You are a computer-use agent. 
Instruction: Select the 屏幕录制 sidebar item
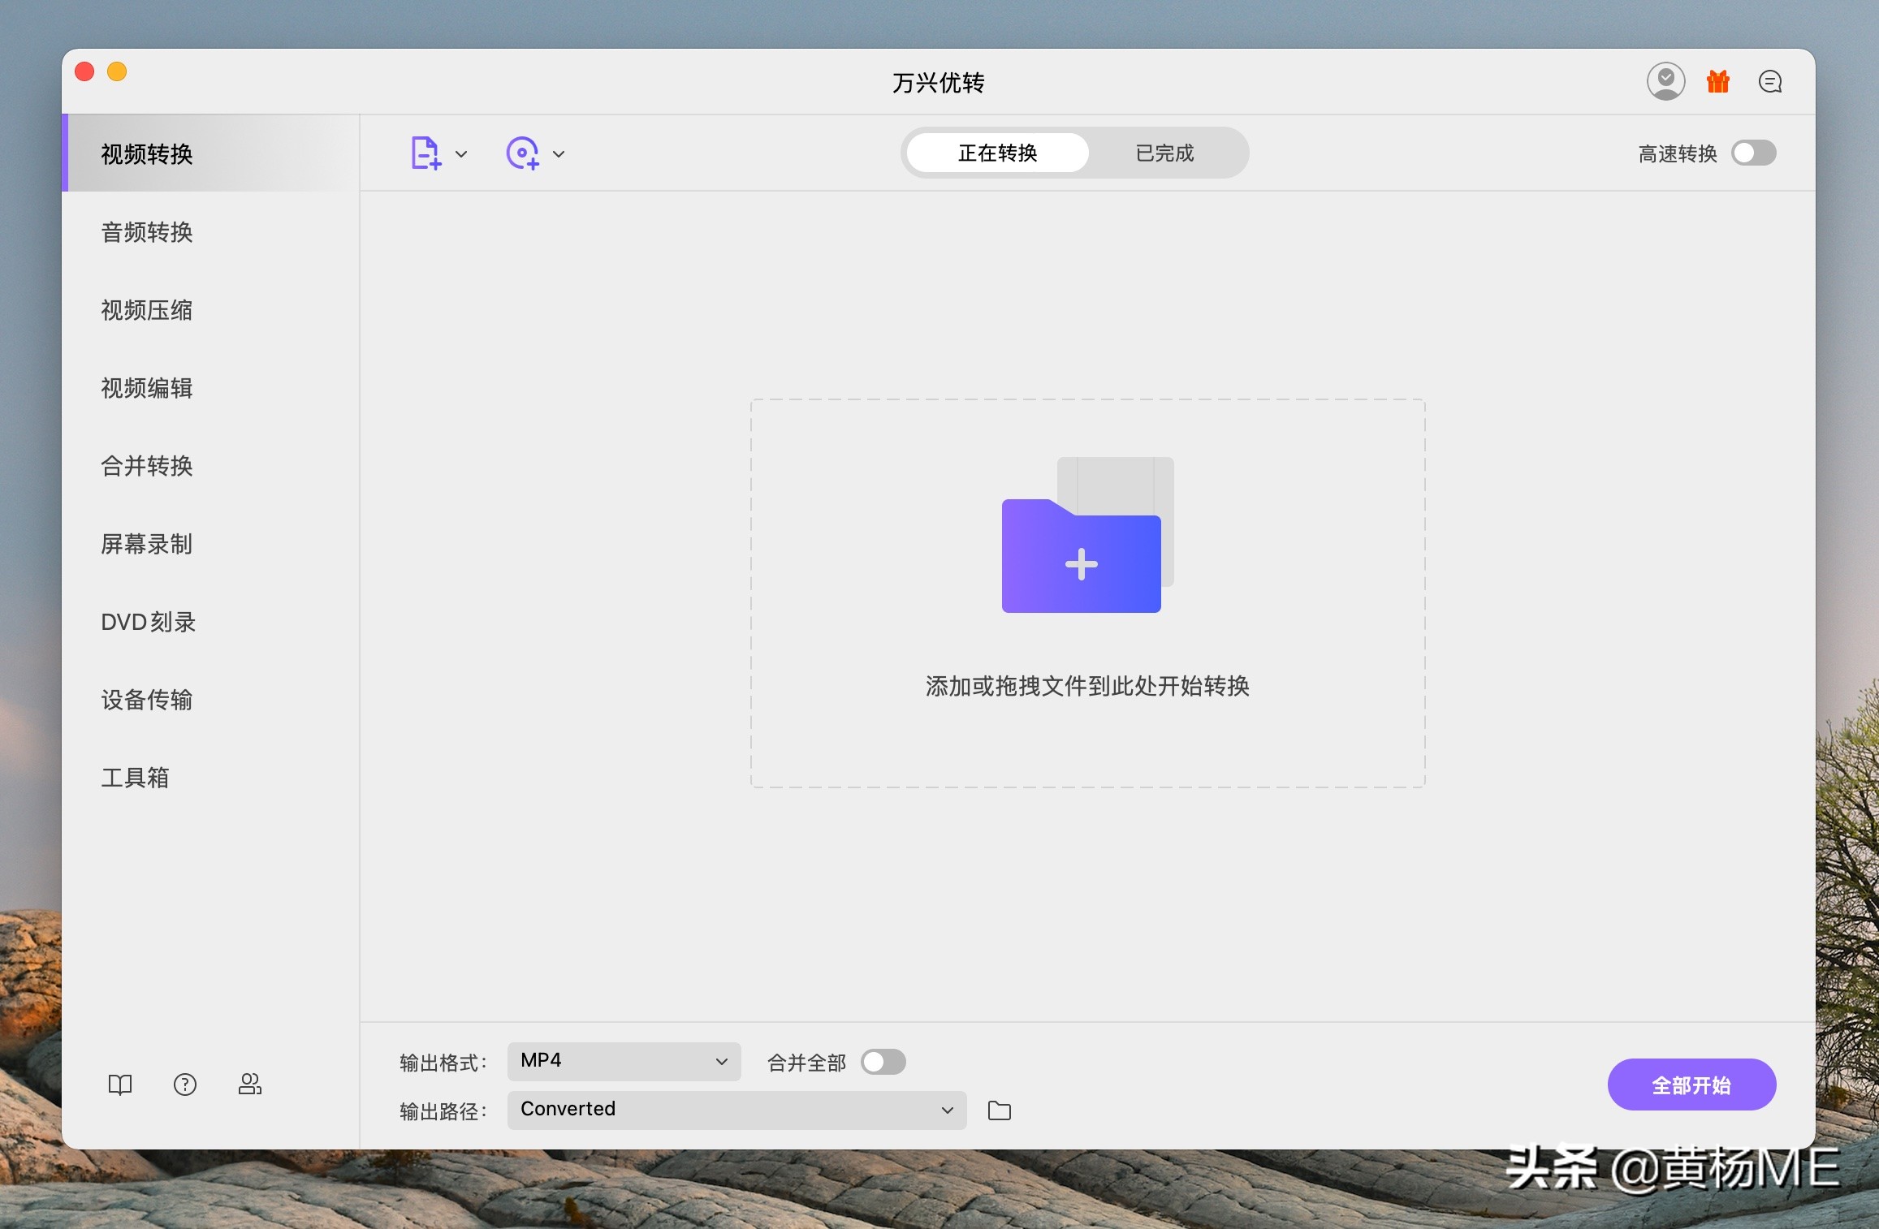tap(146, 545)
